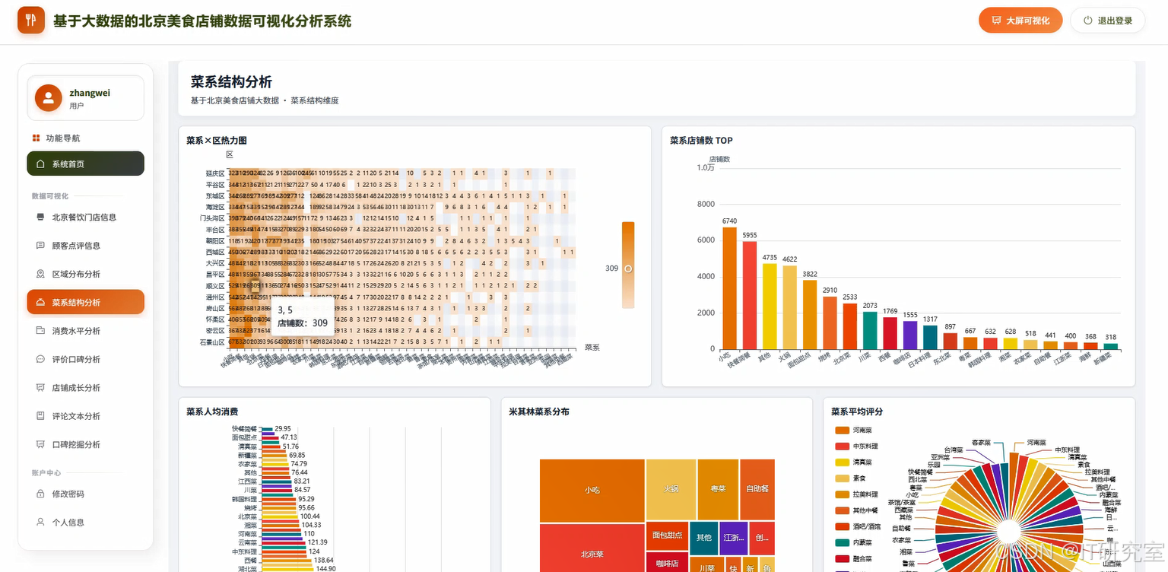Click the 面包甜点 block in the treemap
Viewport: 1168px width, 572px height.
668,536
